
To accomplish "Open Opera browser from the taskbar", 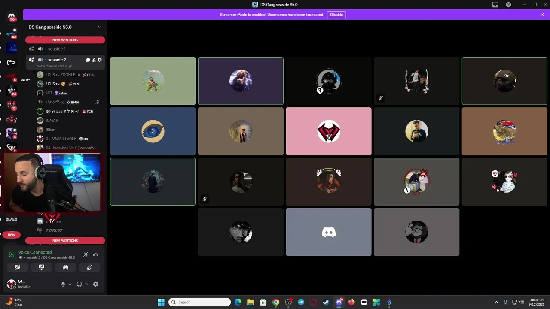I will pos(314,302).
